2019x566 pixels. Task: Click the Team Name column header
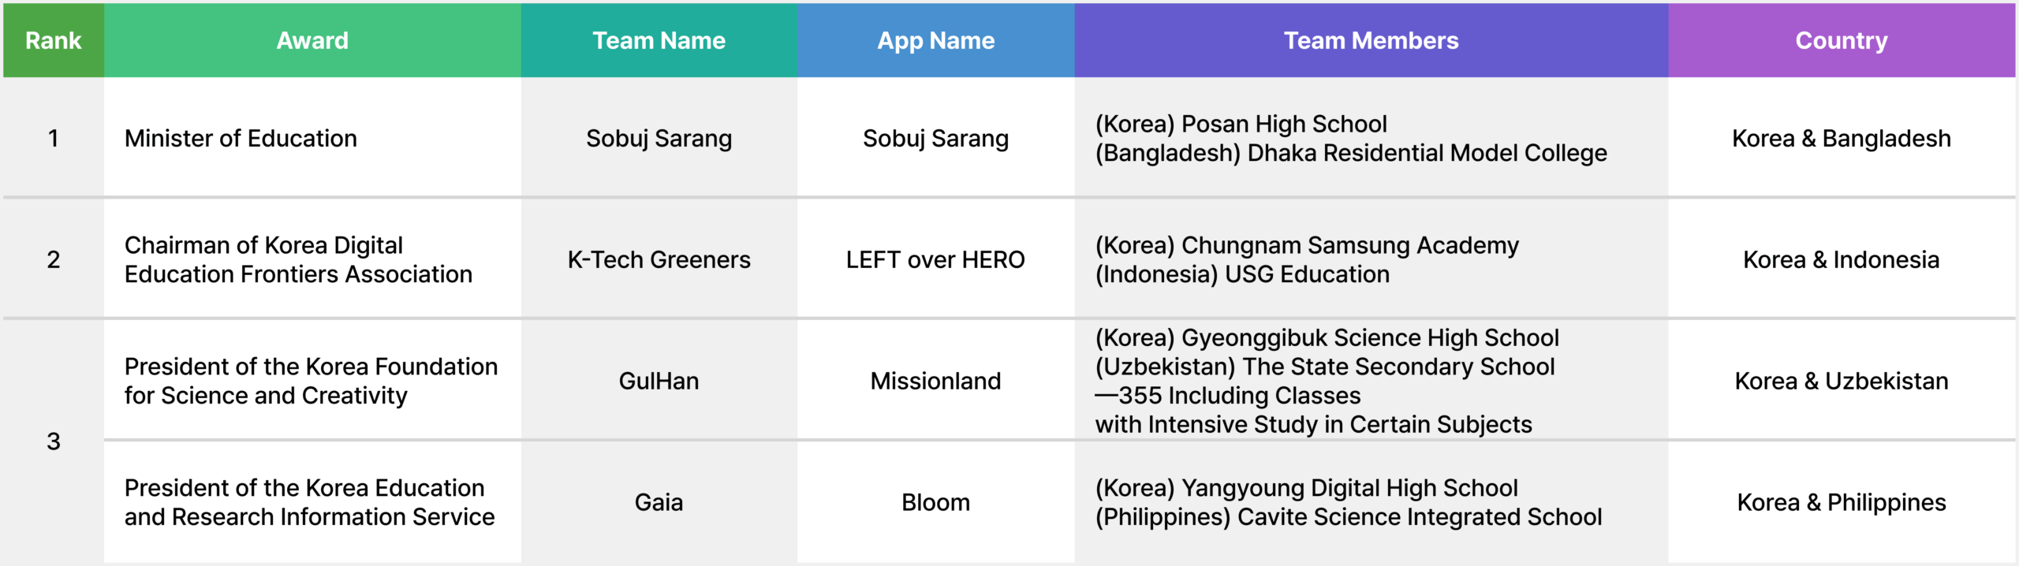click(x=659, y=40)
